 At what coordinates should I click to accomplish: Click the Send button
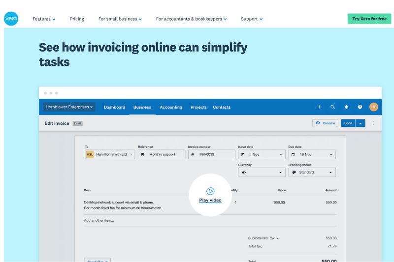(x=348, y=123)
